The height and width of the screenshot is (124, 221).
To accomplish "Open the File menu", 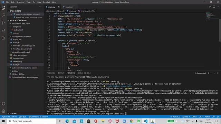I will pyautogui.click(x=8, y=2).
